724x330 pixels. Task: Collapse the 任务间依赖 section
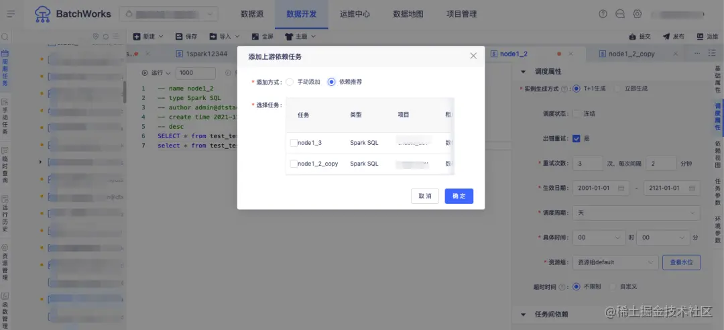tap(524, 315)
